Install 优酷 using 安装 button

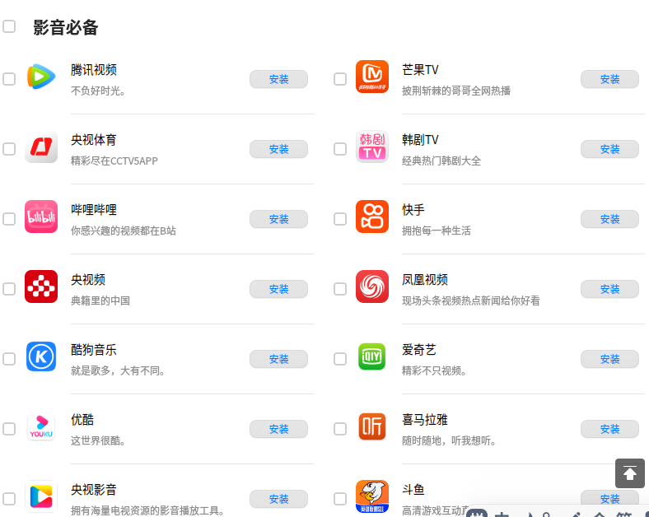pyautogui.click(x=278, y=428)
